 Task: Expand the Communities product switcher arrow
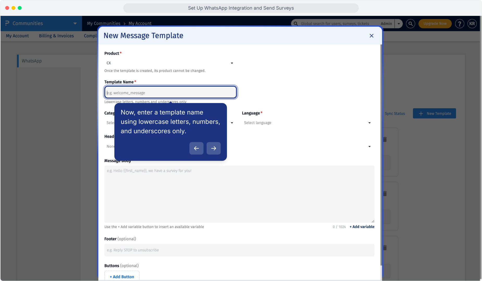coord(75,23)
